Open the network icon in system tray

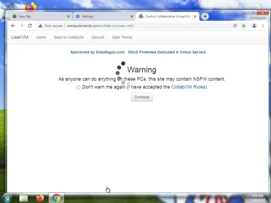pos(244,198)
